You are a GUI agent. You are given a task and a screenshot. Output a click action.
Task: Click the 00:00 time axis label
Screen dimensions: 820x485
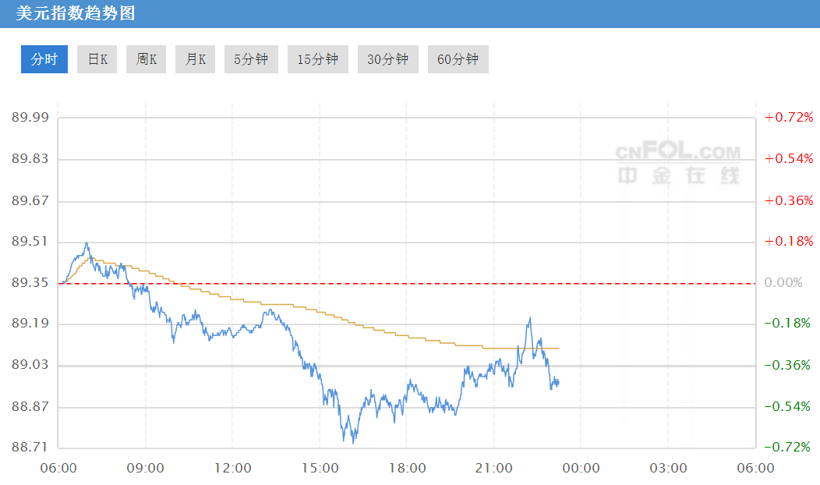(581, 468)
